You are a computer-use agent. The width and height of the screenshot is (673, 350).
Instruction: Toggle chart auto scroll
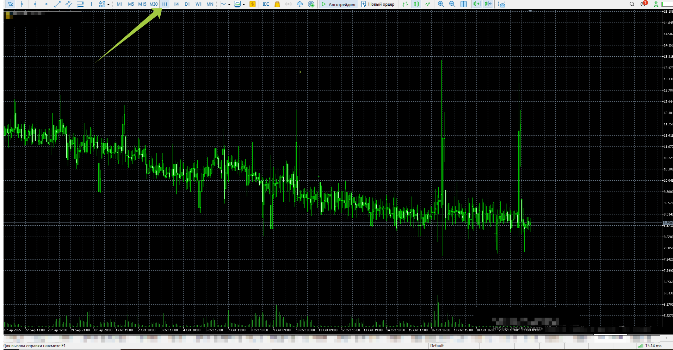[477, 4]
